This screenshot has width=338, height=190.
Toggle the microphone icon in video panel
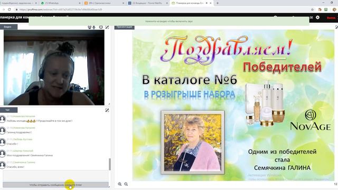click(x=94, y=27)
